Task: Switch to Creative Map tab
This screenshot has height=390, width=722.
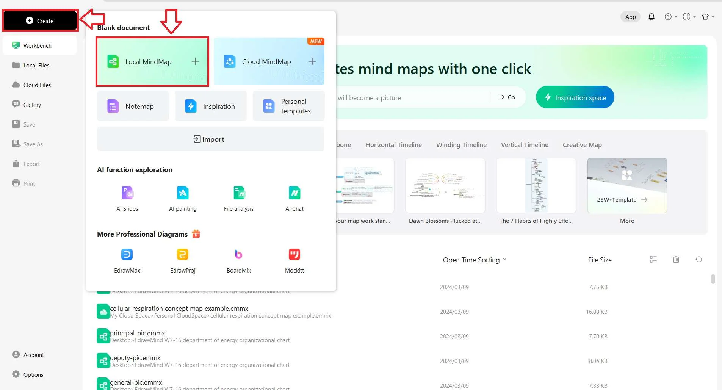Action: (582, 145)
